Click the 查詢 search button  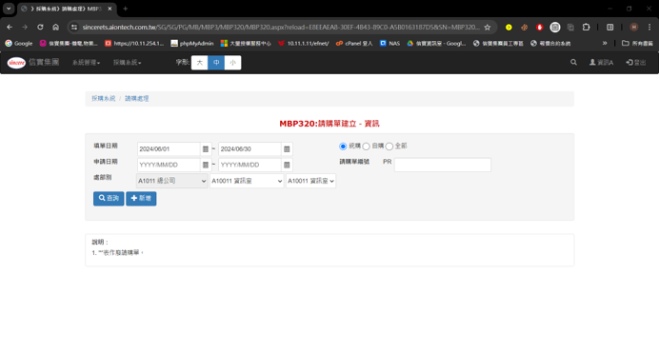click(109, 199)
